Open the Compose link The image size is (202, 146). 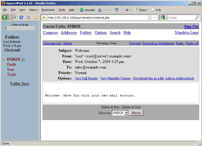click(50, 32)
